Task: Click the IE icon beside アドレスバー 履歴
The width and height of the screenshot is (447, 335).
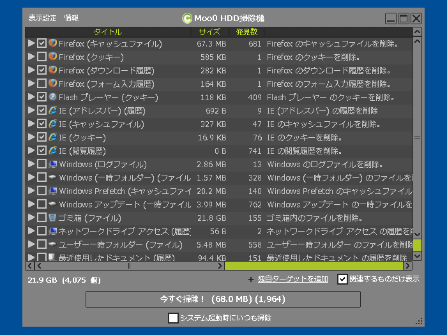Action: coord(53,110)
